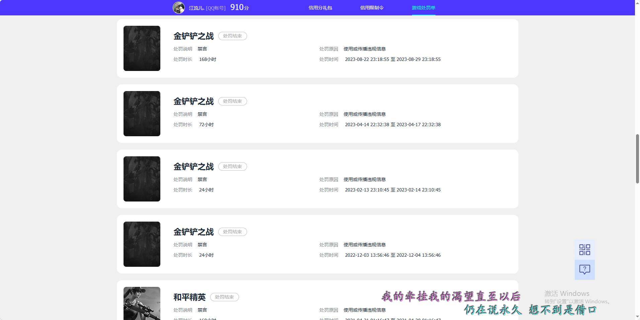Image resolution: width=640 pixels, height=320 pixels.
Task: Click 使用或传播违规信息 reason in the 168小时 record
Action: tap(365, 49)
